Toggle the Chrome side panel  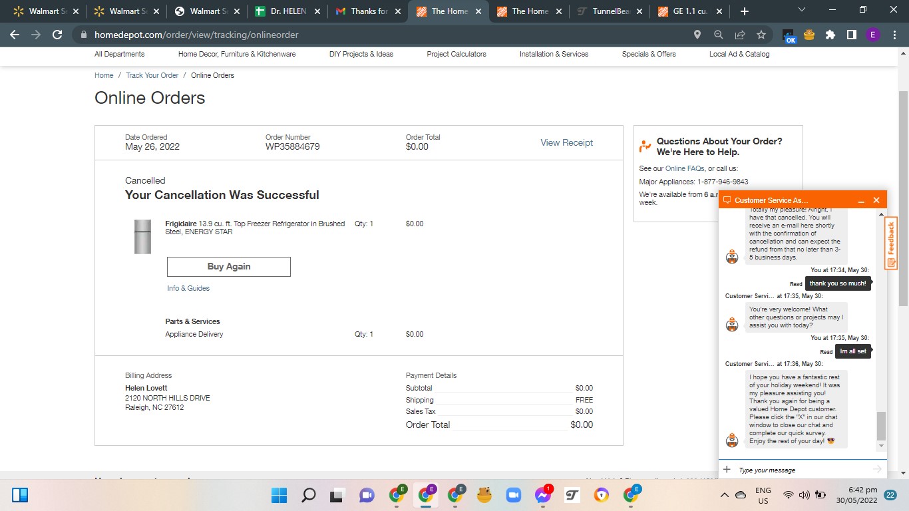852,35
